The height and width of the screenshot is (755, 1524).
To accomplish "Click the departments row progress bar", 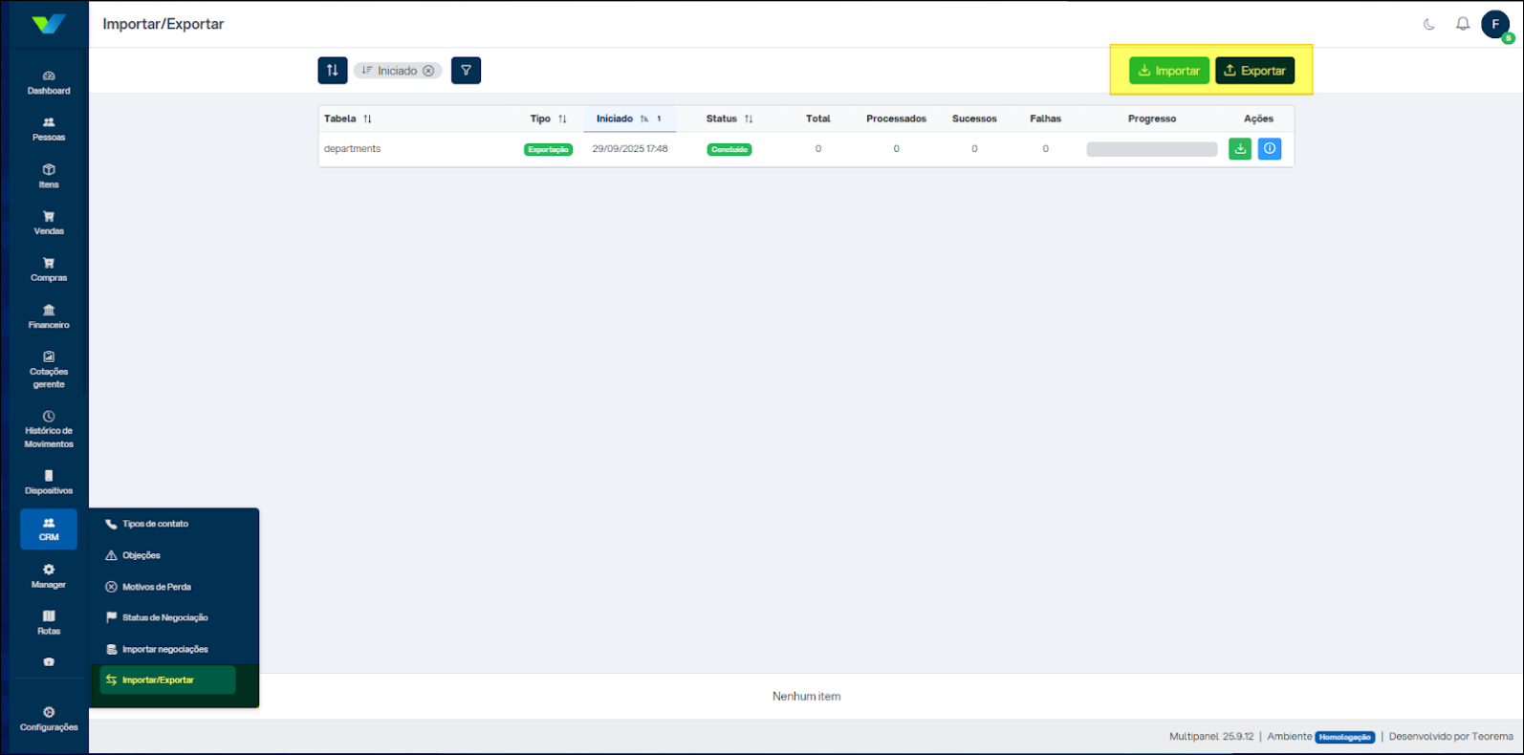I will [1151, 149].
